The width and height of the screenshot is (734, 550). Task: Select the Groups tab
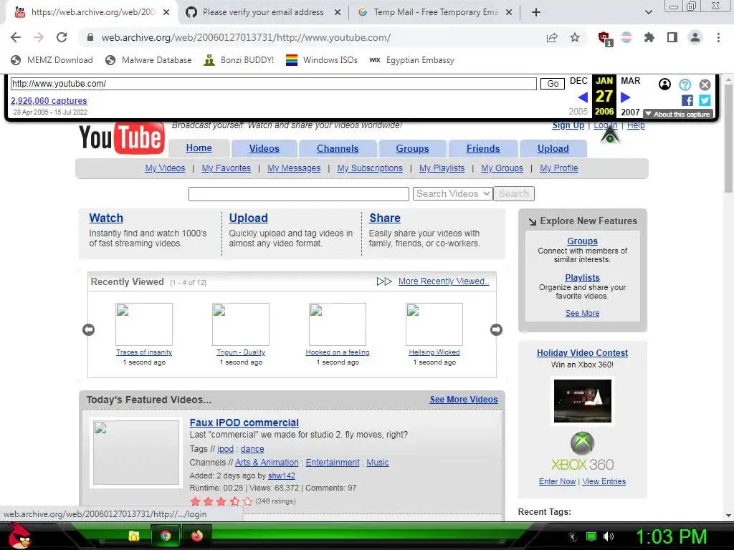[x=412, y=148]
